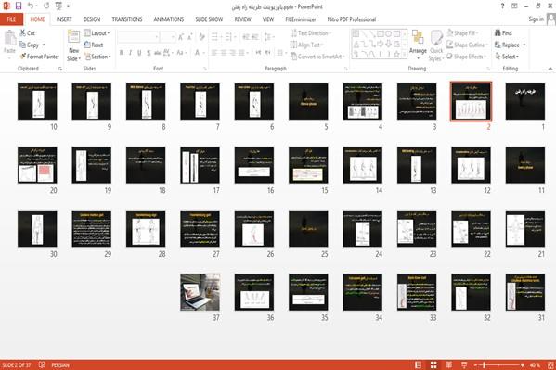
Task: Clear all formatting
Action: pyautogui.click(x=201, y=37)
